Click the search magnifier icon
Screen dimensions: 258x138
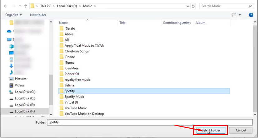click(x=250, y=6)
